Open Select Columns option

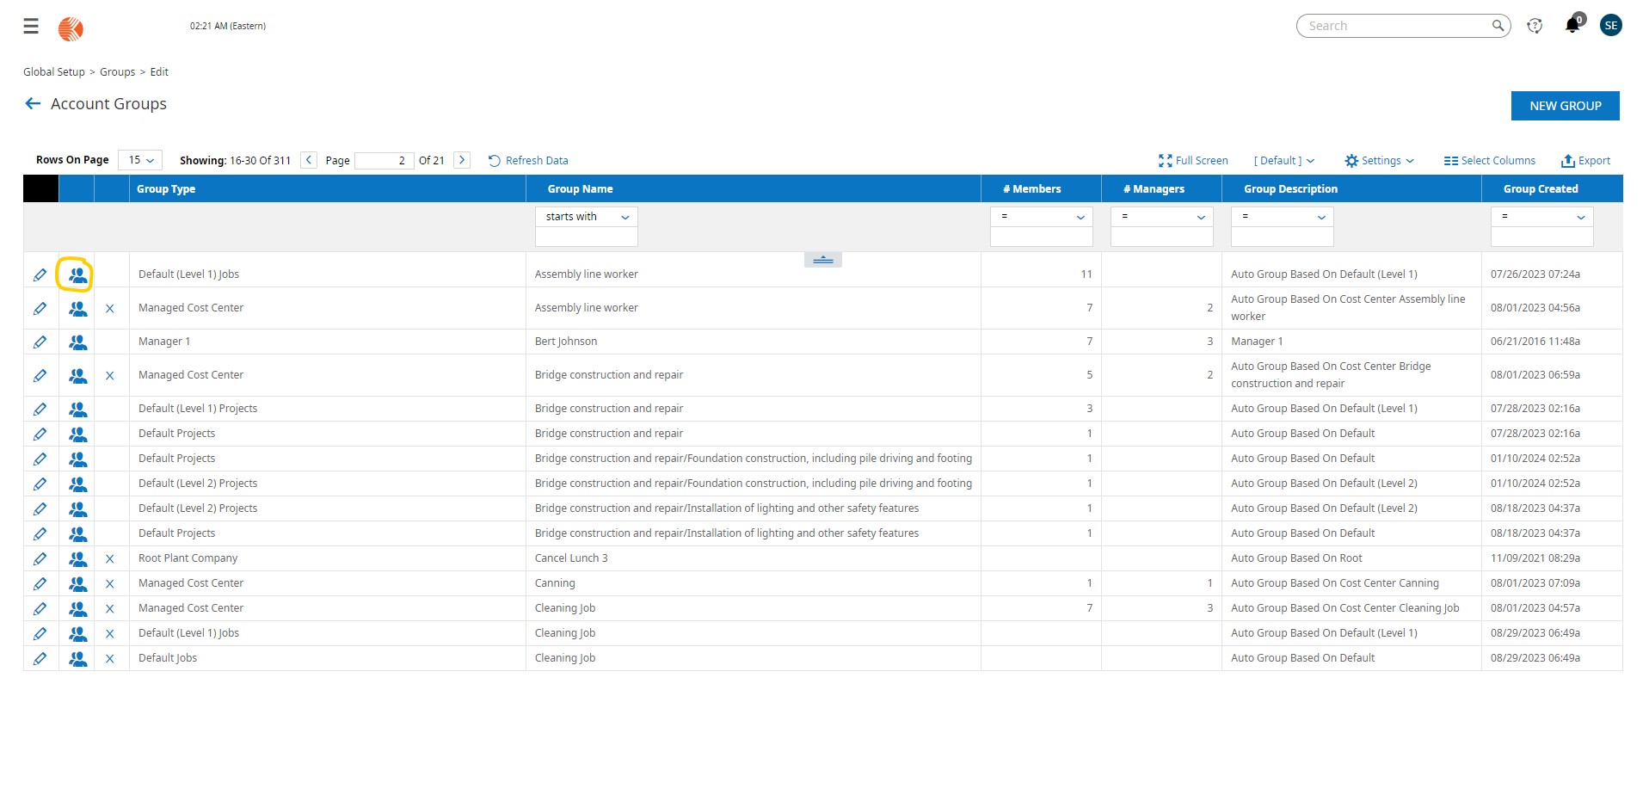[x=1489, y=161]
